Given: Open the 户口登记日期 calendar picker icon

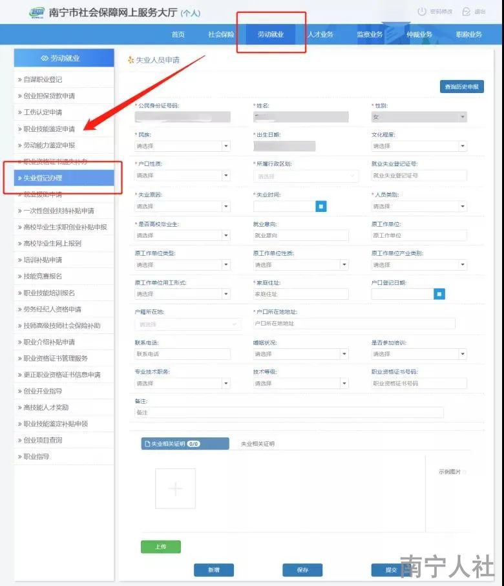Looking at the screenshot, I should [439, 294].
